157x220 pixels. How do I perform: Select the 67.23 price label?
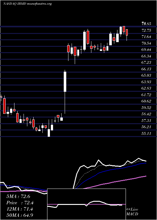(146, 62)
